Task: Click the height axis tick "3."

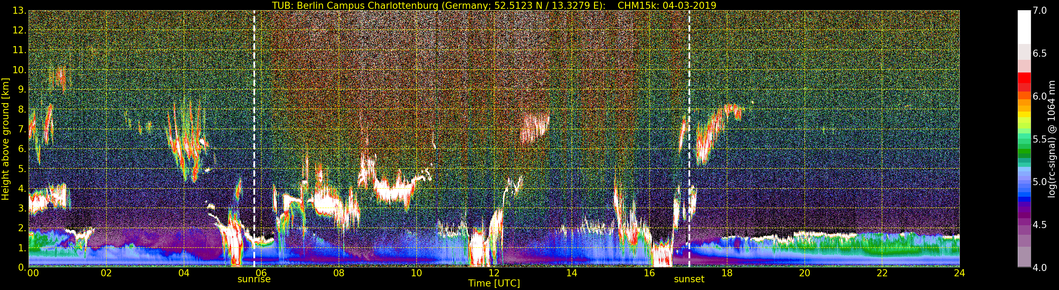Action: (22, 208)
